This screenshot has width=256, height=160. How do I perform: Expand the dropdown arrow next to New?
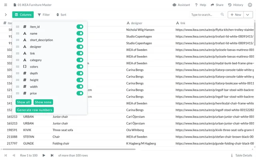[x=248, y=14]
